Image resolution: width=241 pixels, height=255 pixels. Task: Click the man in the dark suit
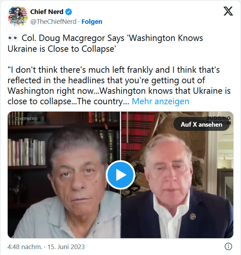tap(175, 196)
